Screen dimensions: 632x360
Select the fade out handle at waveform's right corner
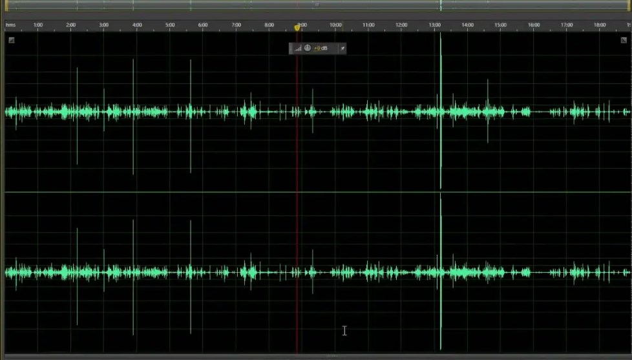[624, 40]
